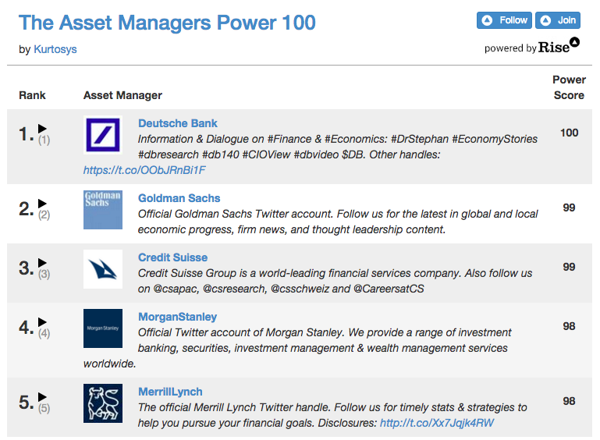The width and height of the screenshot is (600, 440).
Task: Expand the arrow beside rank 1
Action: pos(42,128)
